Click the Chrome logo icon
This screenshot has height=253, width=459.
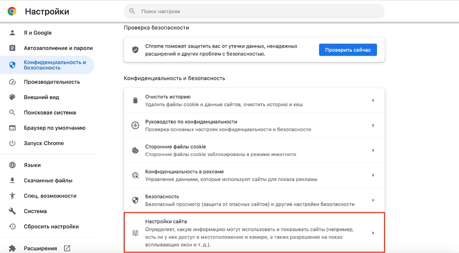(x=12, y=11)
